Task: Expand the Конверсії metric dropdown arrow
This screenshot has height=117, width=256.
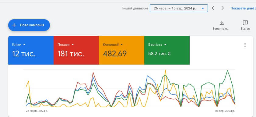Action: point(122,44)
